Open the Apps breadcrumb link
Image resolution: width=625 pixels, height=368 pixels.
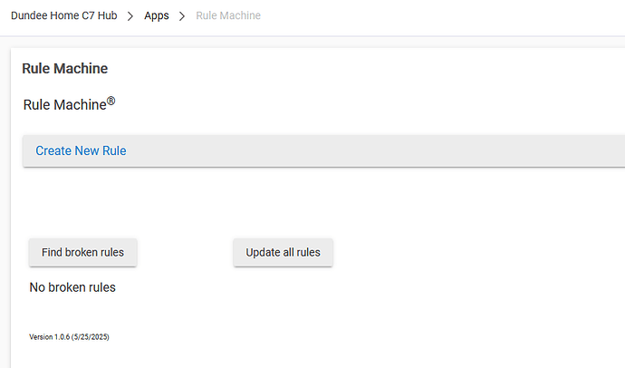[157, 16]
